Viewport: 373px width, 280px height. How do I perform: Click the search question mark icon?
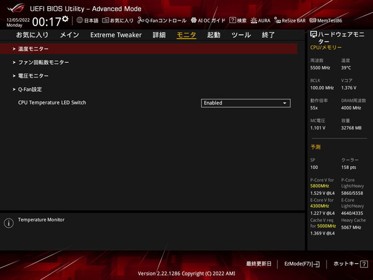[233, 21]
